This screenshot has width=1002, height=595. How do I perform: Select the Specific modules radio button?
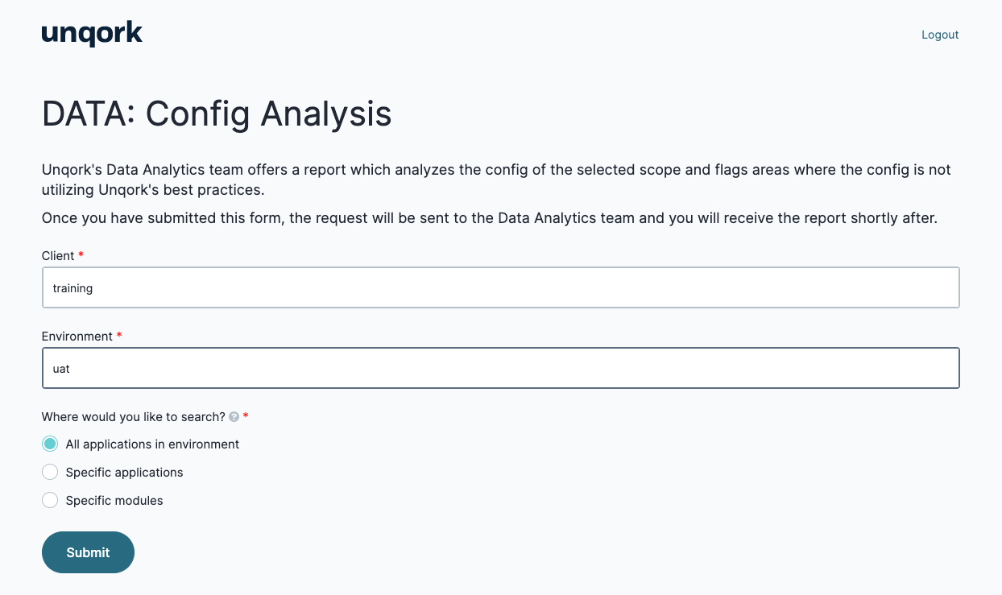pyautogui.click(x=50, y=500)
